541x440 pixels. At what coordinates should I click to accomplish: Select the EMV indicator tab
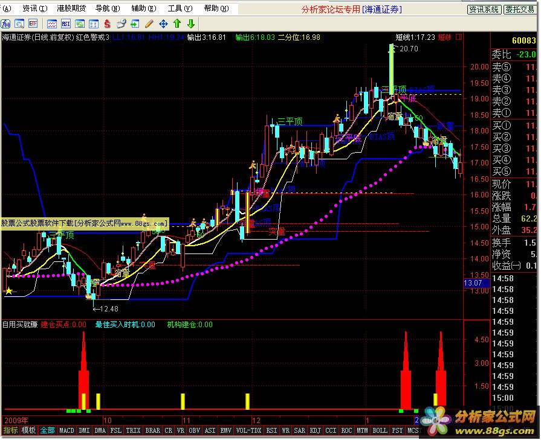click(x=226, y=430)
